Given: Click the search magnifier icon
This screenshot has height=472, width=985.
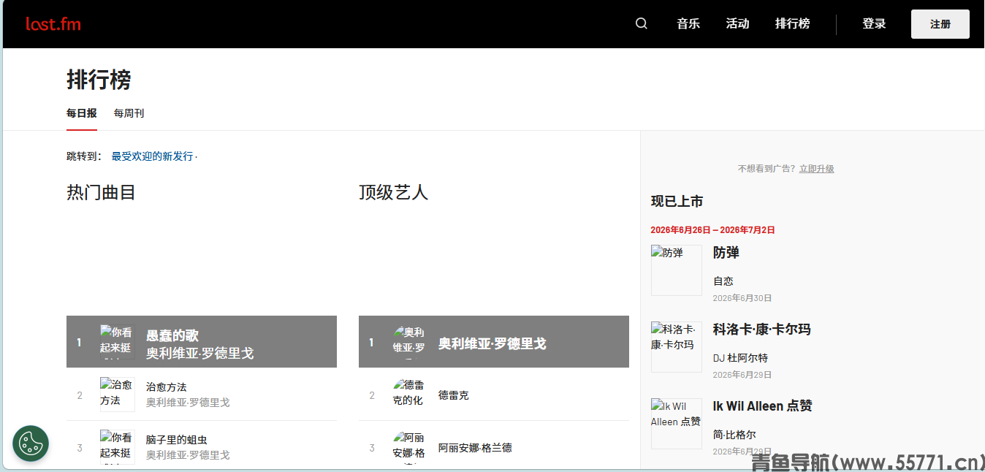Looking at the screenshot, I should pyautogui.click(x=642, y=23).
